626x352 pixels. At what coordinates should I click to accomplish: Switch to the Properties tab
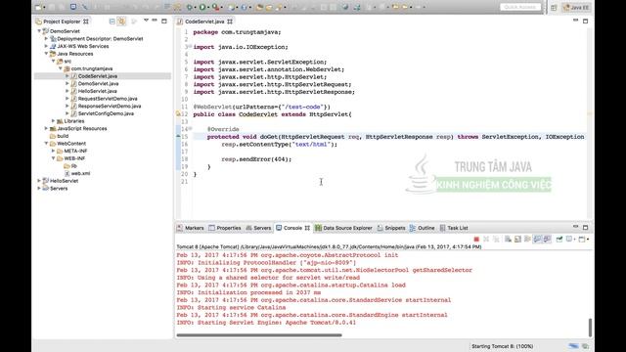pyautogui.click(x=225, y=228)
